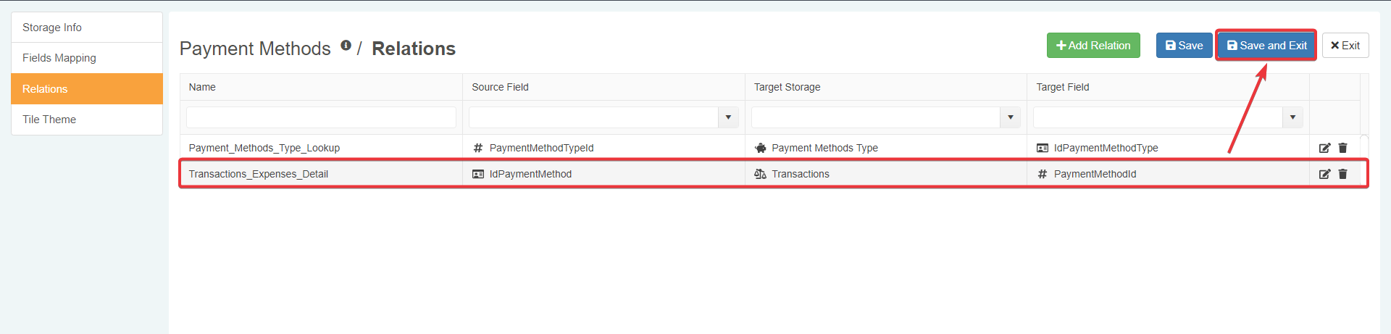Delete the Payment_Methods_Type_Lookup relation

(1342, 148)
